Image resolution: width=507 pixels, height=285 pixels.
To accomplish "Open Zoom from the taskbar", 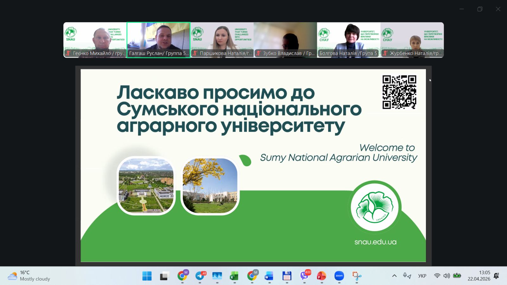I will (339, 276).
